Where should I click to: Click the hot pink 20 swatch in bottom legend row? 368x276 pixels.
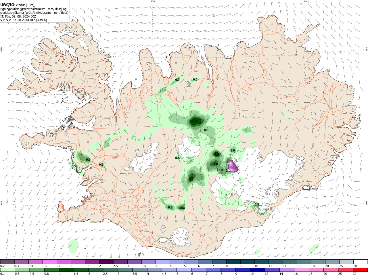pyautogui.click(x=331, y=270)
